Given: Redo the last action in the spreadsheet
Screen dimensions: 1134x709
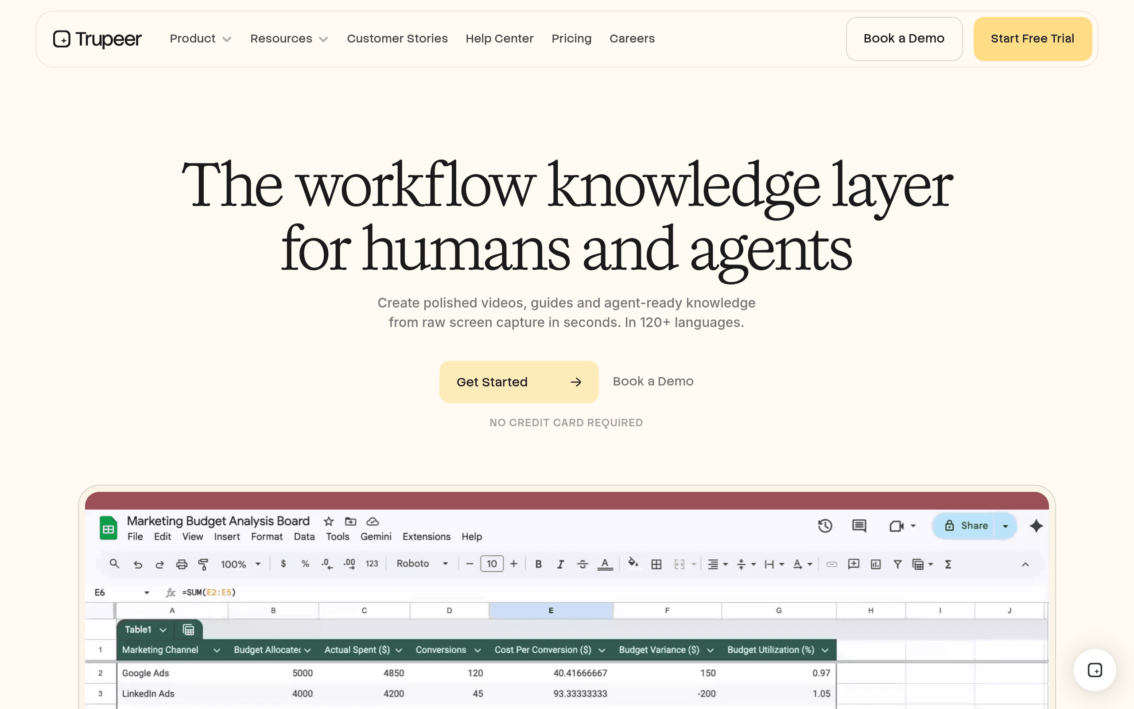Looking at the screenshot, I should click(x=160, y=564).
